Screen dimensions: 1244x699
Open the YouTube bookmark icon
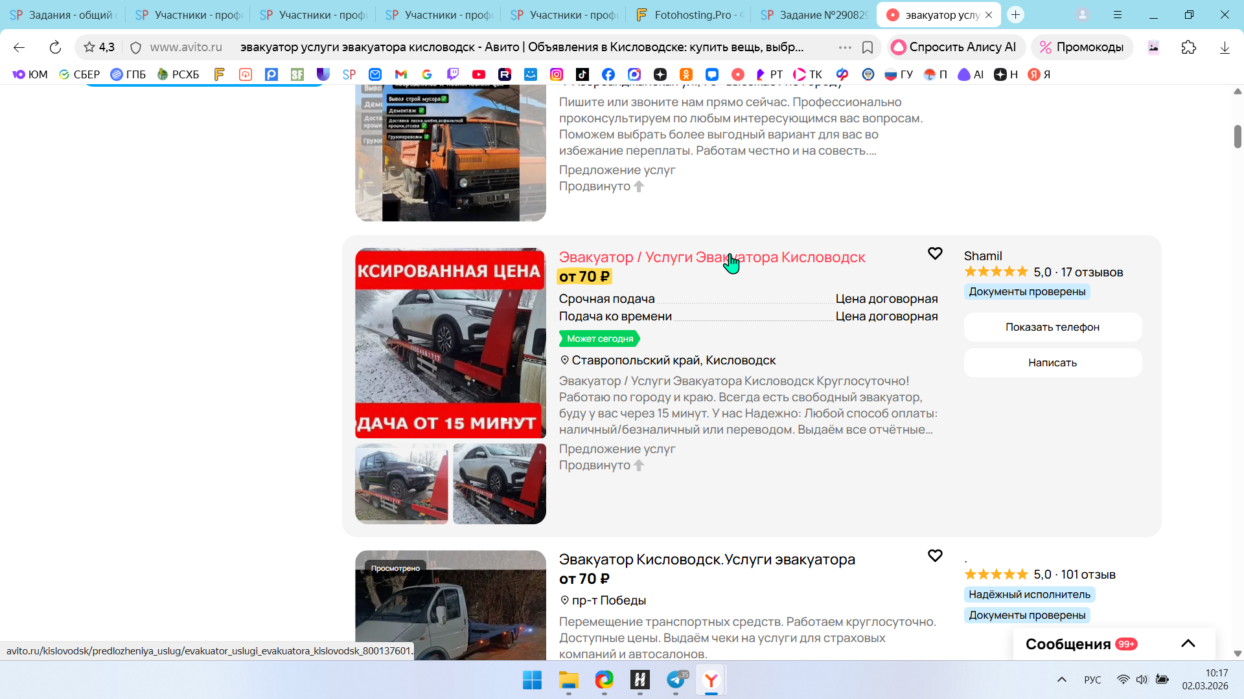479,74
